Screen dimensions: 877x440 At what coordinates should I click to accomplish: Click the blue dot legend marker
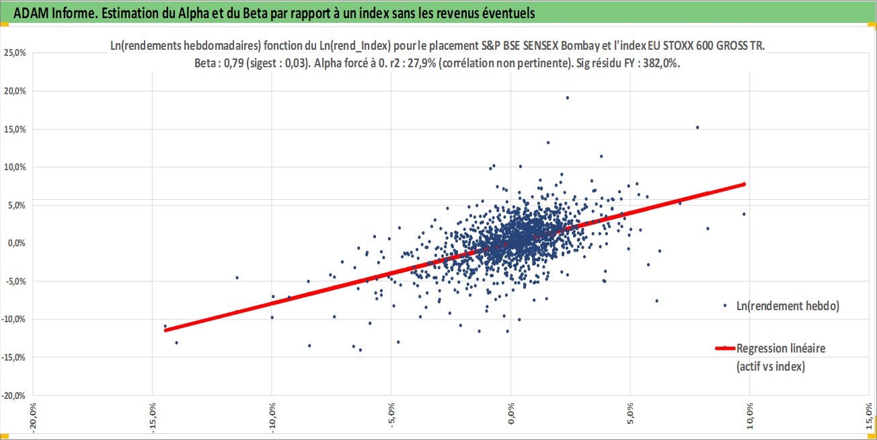[x=725, y=305]
